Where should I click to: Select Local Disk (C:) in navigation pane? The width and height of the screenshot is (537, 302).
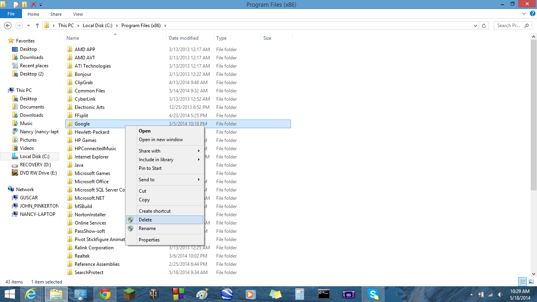29,157
